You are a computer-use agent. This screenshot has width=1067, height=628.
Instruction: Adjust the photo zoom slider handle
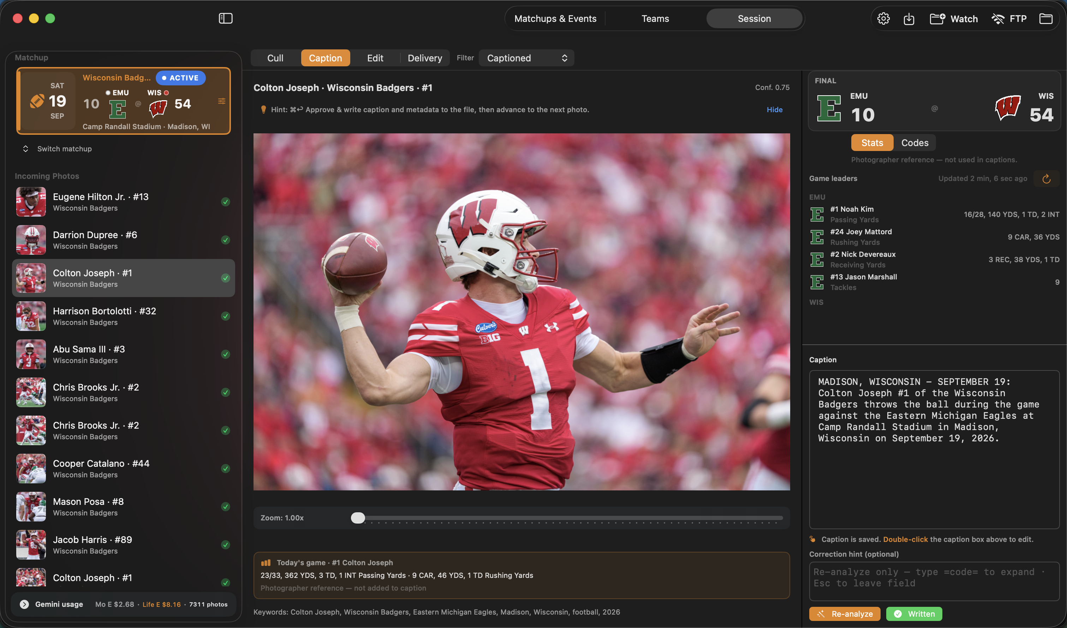[x=358, y=518]
